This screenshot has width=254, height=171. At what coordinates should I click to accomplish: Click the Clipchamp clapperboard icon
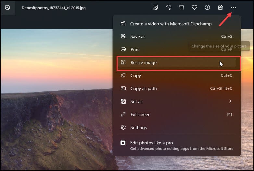pyautogui.click(x=123, y=24)
